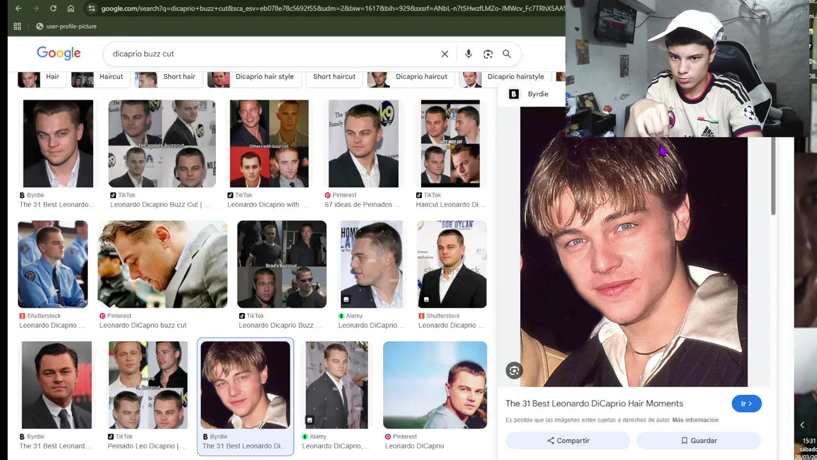Start voice search with the microphone icon
This screenshot has height=460, width=817.
[x=468, y=54]
